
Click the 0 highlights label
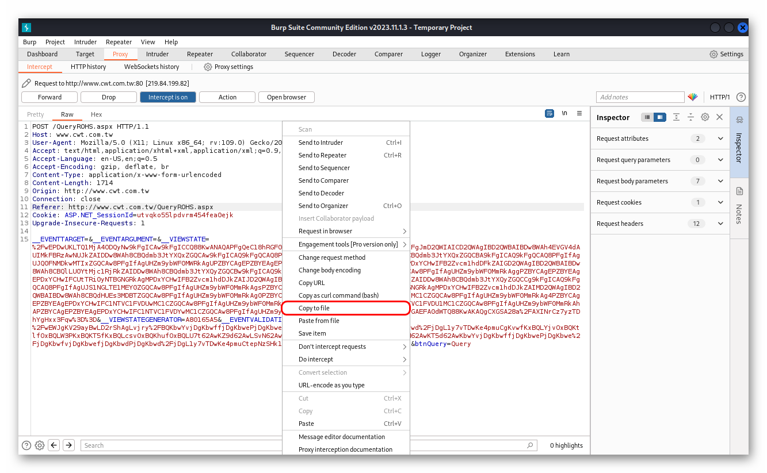point(566,445)
